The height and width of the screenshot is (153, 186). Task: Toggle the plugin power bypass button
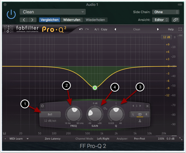pyautogui.click(x=11, y=15)
